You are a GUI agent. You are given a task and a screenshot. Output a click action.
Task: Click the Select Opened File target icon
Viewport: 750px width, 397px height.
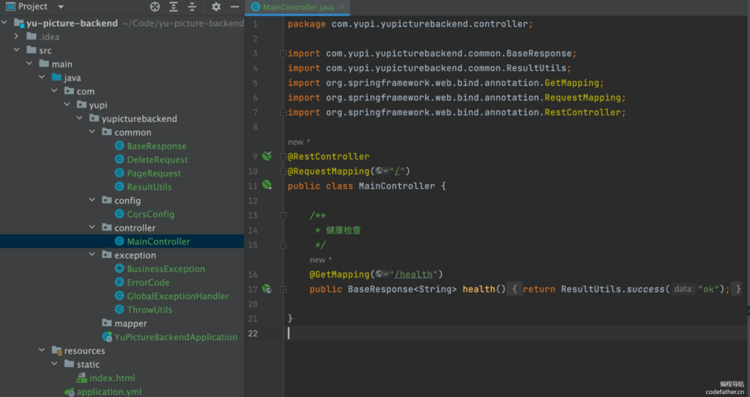(x=155, y=7)
